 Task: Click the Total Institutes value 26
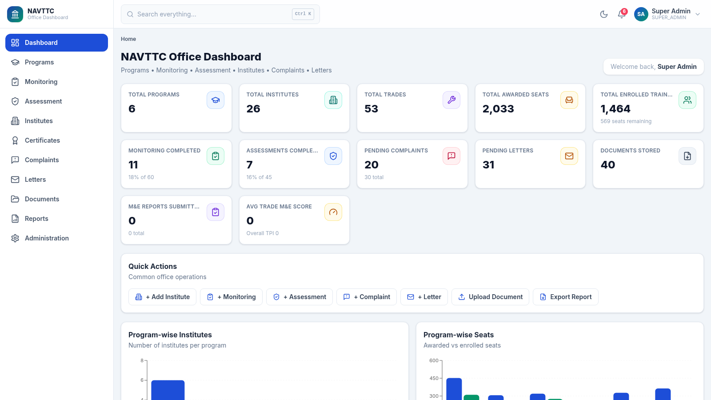pos(253,109)
